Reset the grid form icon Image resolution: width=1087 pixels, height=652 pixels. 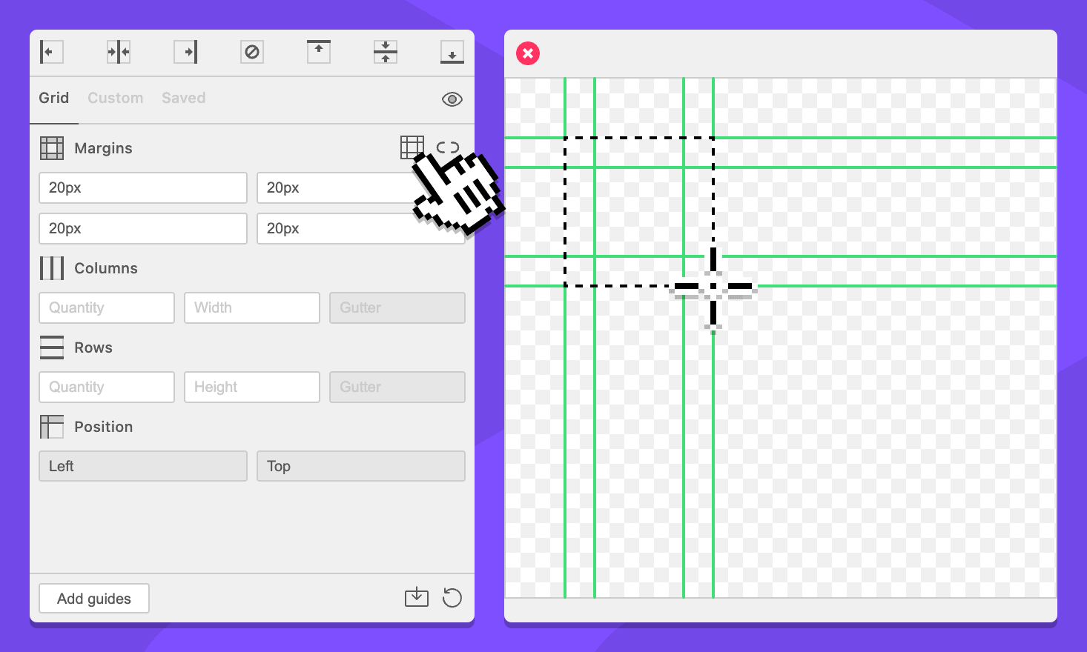click(x=452, y=597)
